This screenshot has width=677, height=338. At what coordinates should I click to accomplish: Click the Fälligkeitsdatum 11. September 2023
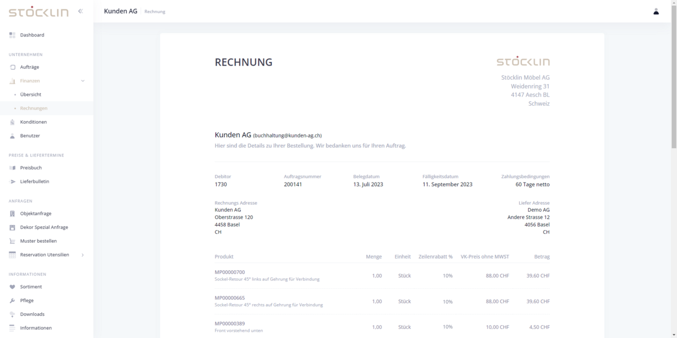click(x=448, y=185)
